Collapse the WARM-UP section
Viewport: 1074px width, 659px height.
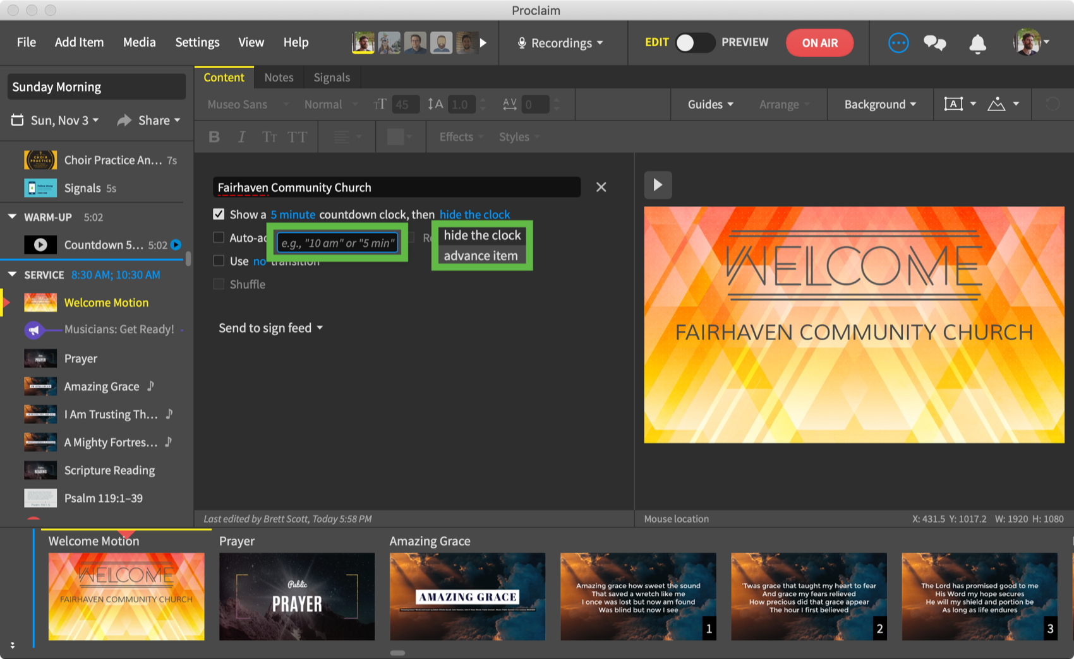tap(12, 217)
